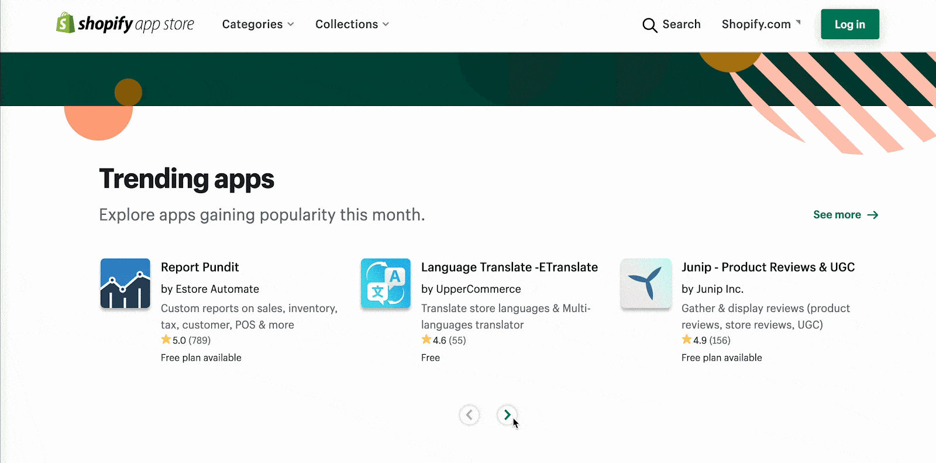Expand the Categories dropdown menu
This screenshot has height=463, width=936.
coord(258,24)
